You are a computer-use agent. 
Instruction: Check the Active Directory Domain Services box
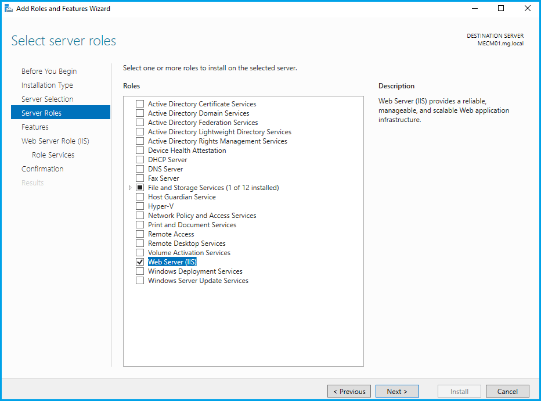coord(140,113)
